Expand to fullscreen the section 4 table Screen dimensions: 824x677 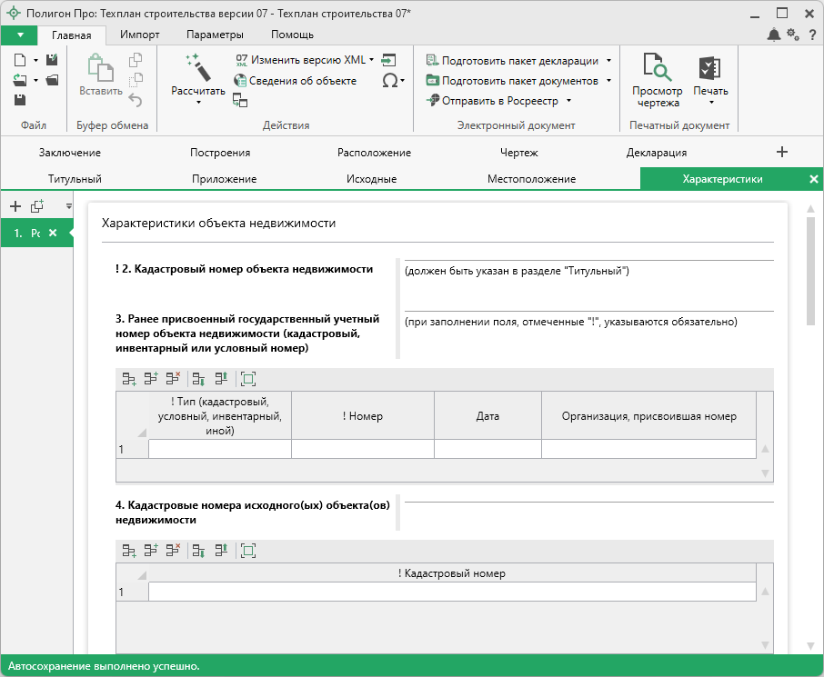click(x=248, y=551)
